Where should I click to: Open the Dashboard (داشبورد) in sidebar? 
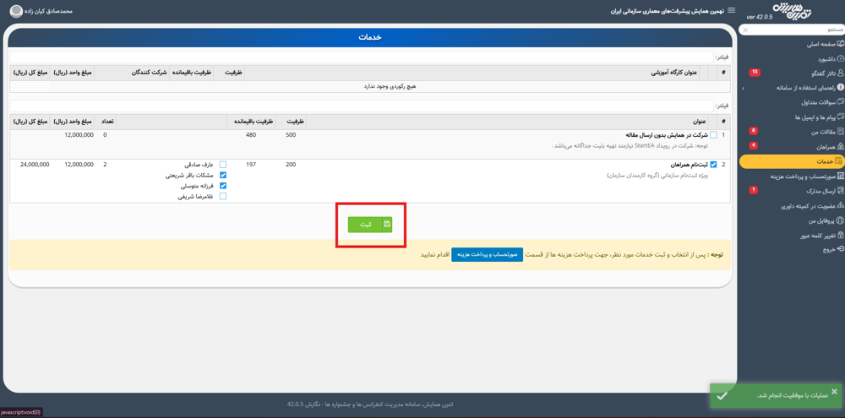tap(815, 59)
